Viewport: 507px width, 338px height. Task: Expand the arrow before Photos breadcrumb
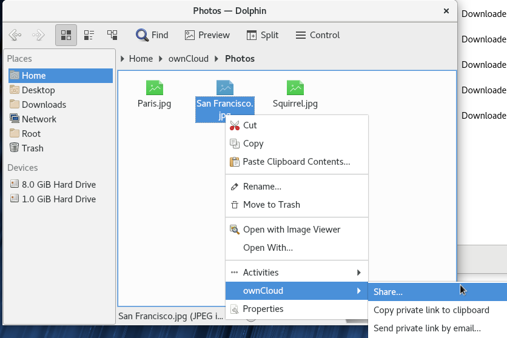tap(217, 59)
